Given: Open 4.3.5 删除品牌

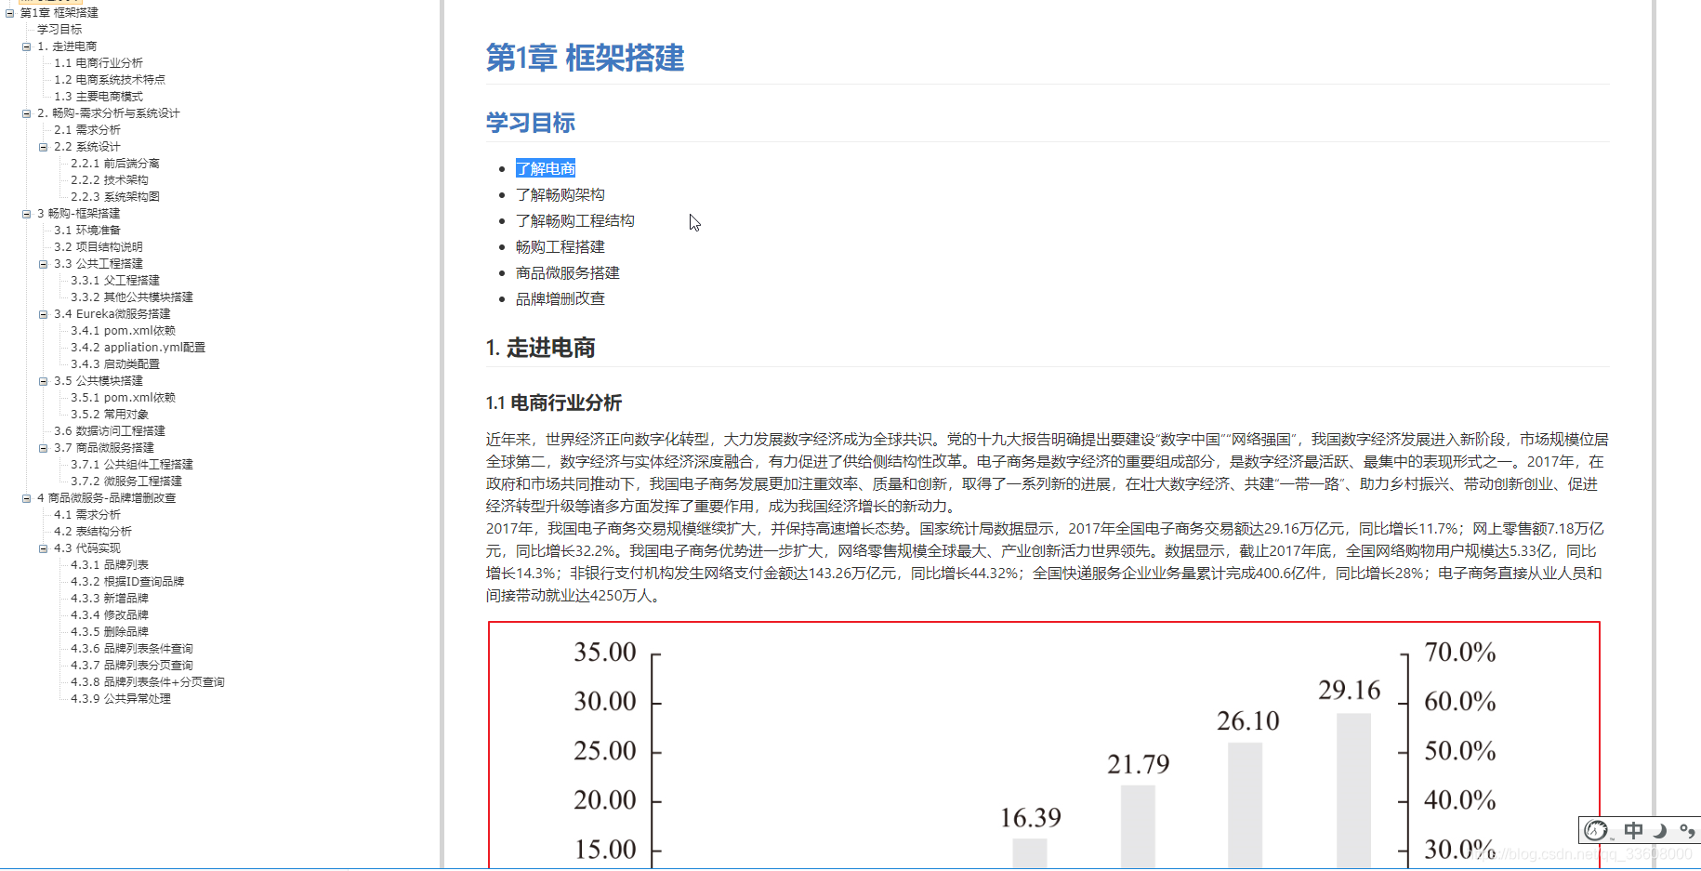Looking at the screenshot, I should coord(110,632).
